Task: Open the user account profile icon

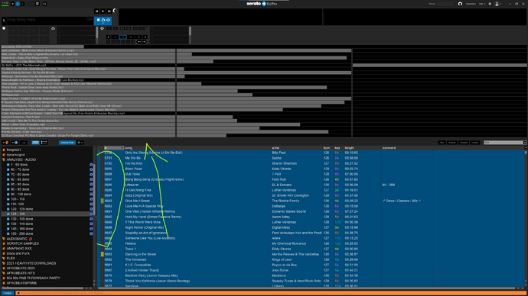Action: [x=497, y=4]
